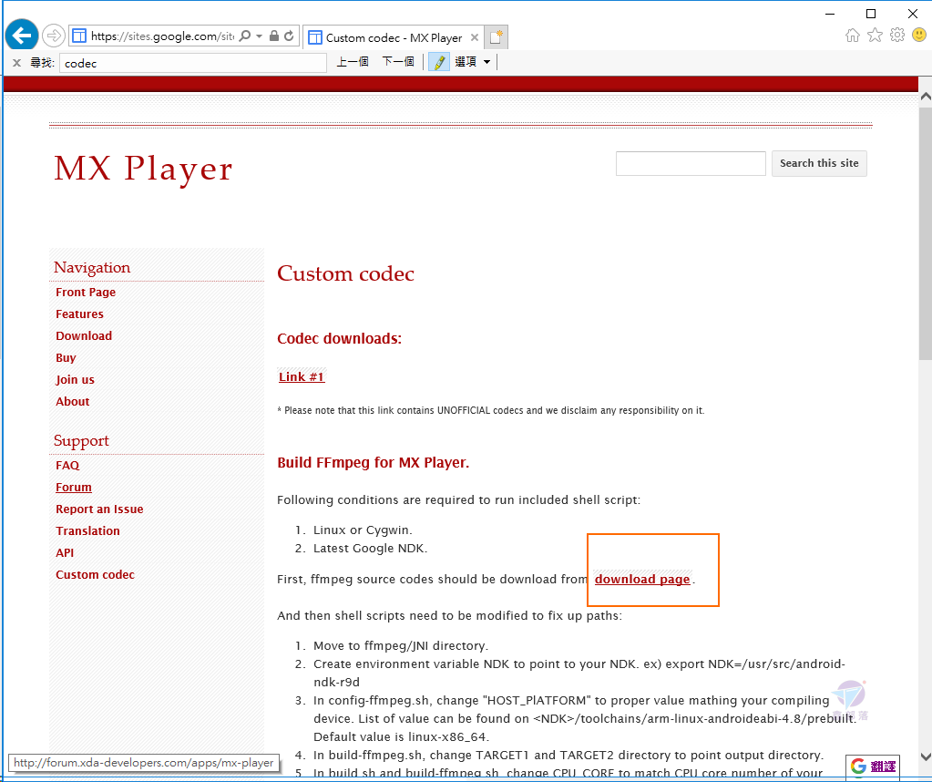Screen dimensions: 932x782
Task: Open the 'FAQ' support link
Action: pyautogui.click(x=67, y=466)
